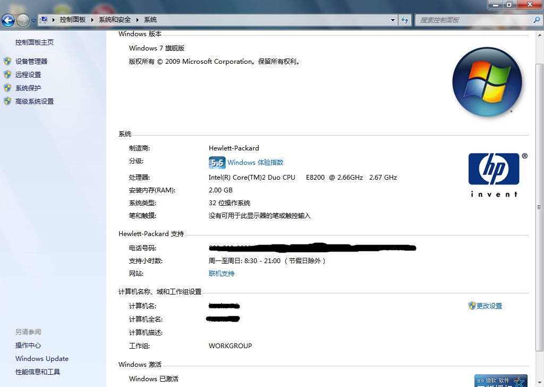Close the System control panel window
This screenshot has width=544, height=387.
pos(530,4)
